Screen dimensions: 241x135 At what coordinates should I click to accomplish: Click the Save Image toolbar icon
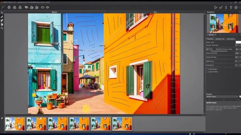(x=14, y=7)
